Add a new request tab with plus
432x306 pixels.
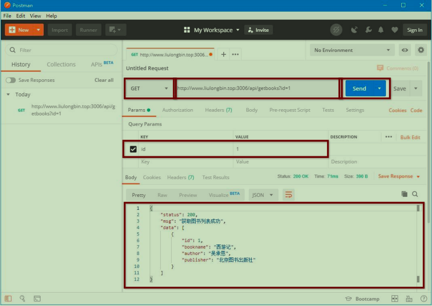[223, 54]
